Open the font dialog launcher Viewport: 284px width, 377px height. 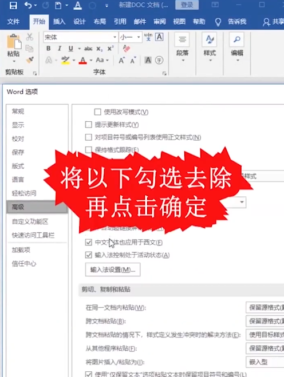(x=164, y=74)
